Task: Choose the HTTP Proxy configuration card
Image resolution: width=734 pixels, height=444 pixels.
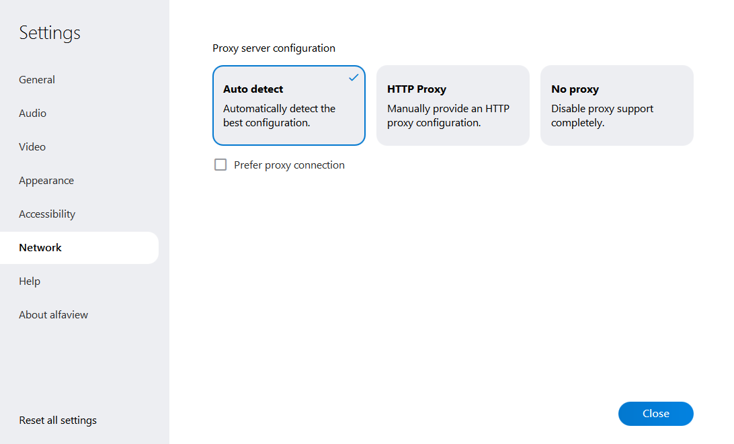Action: pyautogui.click(x=452, y=105)
